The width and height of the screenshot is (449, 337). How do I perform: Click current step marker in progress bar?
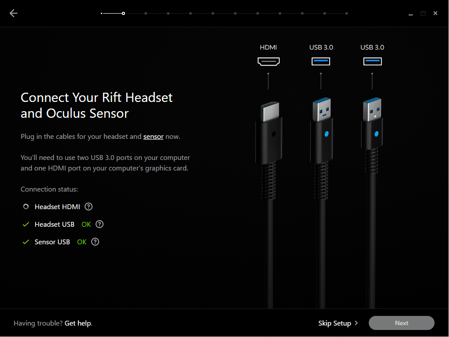[123, 13]
